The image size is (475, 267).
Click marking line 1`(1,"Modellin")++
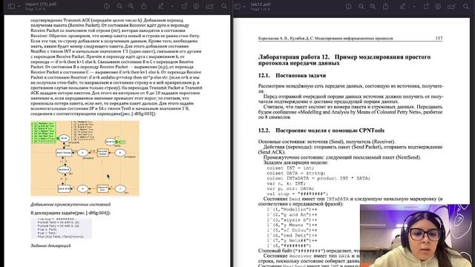pyautogui.click(x=292, y=209)
